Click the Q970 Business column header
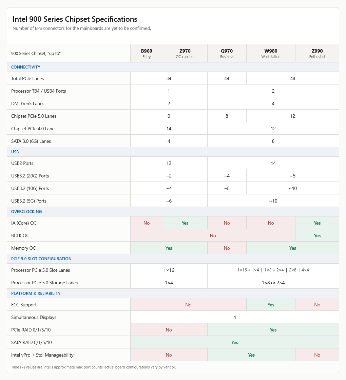The image size is (346, 380). click(227, 53)
